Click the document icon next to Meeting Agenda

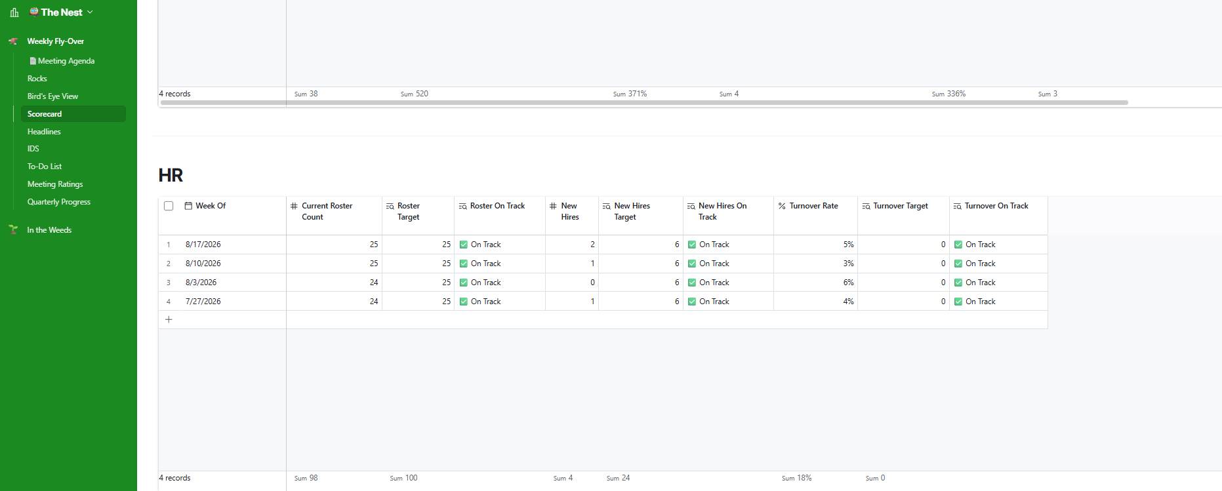(x=33, y=61)
